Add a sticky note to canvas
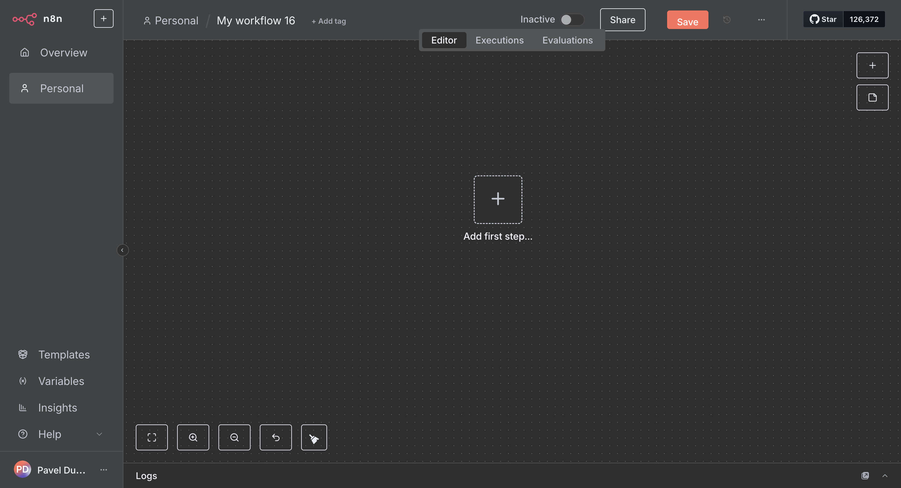 872,97
